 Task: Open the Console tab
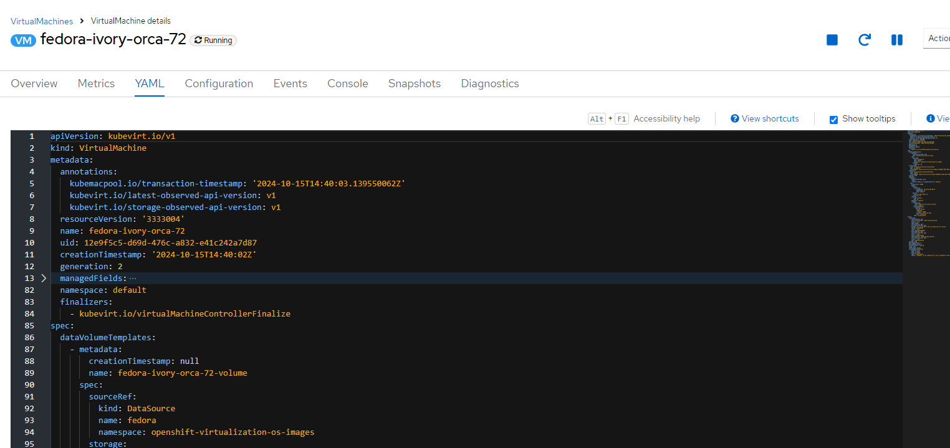(x=348, y=83)
